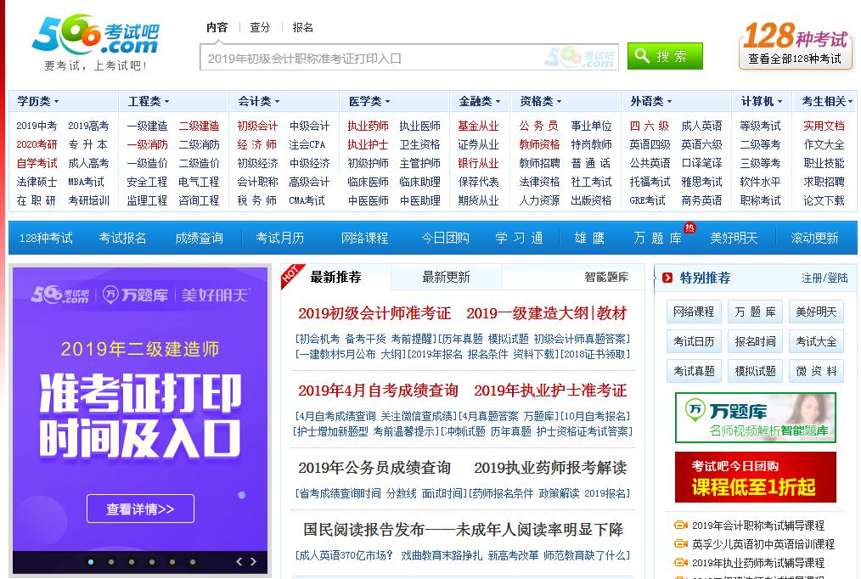Viewport: 861px width, 579px height.
Task: Open the 万题库 名师视频解析 ad banner
Action: (x=756, y=418)
